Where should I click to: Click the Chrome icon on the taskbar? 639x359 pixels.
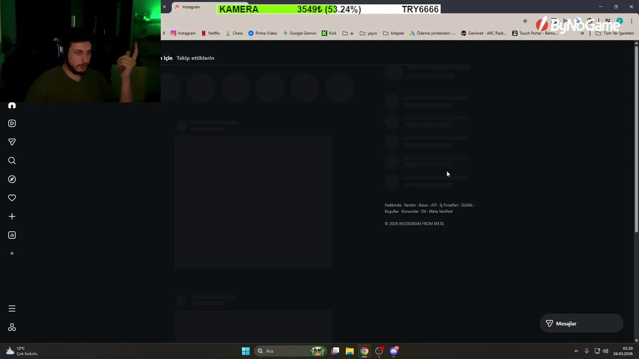pyautogui.click(x=364, y=351)
